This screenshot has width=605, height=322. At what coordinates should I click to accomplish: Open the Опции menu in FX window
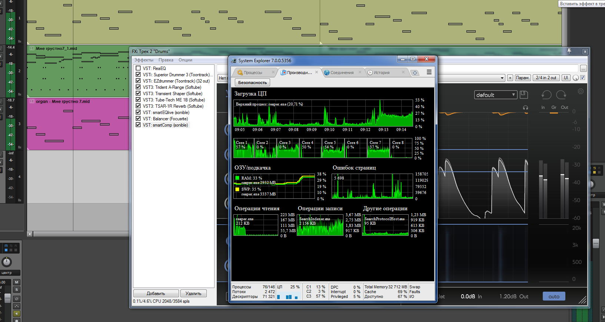[x=185, y=60]
